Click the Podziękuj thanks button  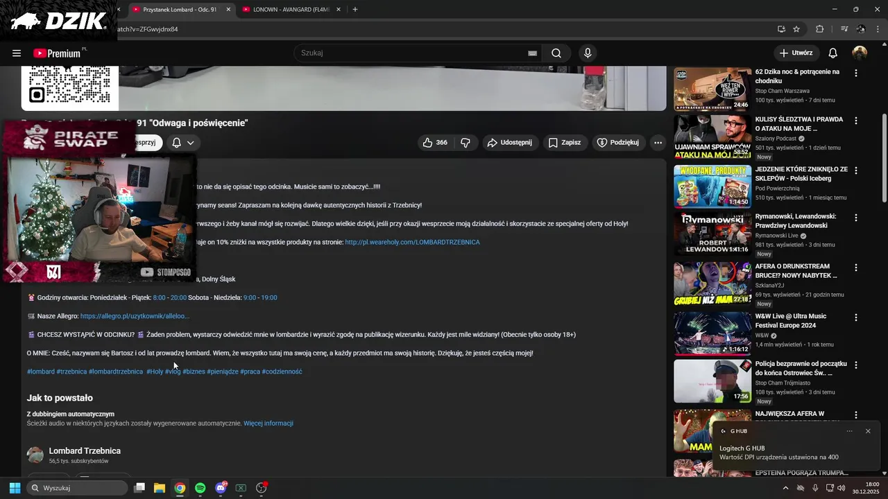coord(618,143)
